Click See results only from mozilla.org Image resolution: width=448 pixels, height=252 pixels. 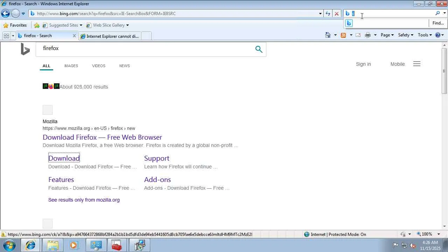(x=84, y=200)
